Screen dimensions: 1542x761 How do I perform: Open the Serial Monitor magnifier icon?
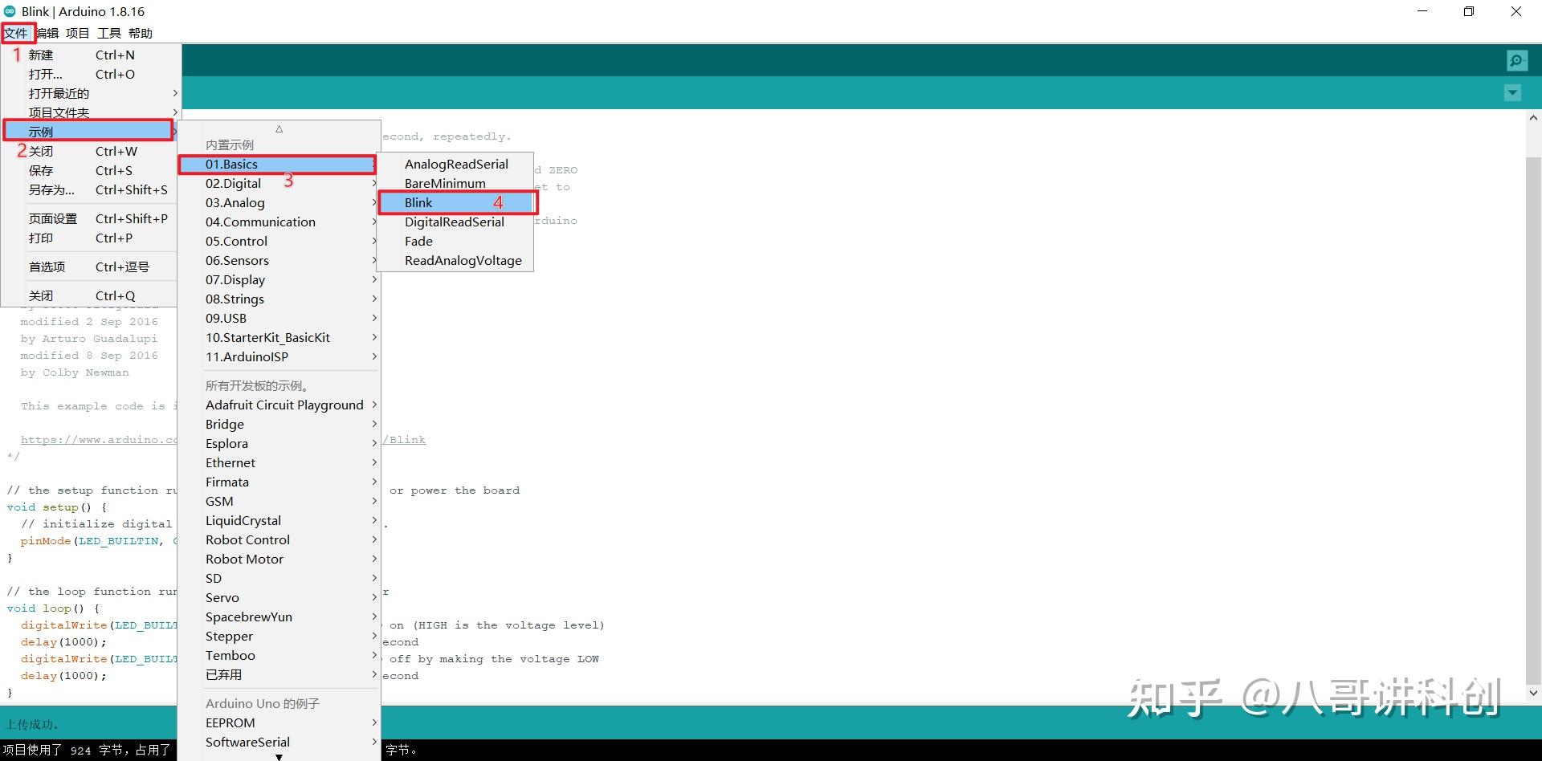point(1516,60)
